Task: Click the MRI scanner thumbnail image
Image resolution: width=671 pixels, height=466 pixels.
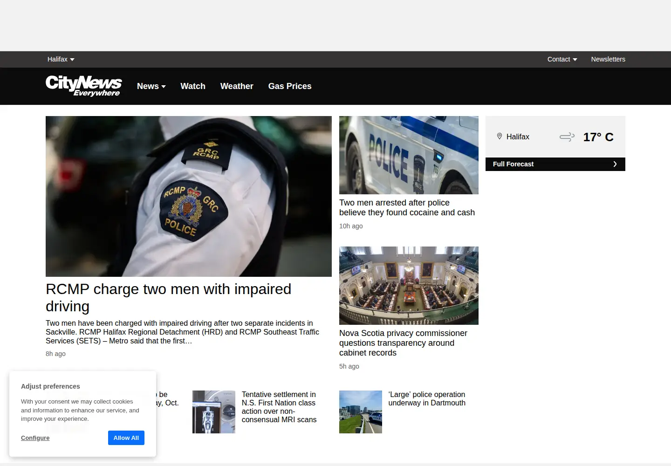Action: click(x=214, y=412)
